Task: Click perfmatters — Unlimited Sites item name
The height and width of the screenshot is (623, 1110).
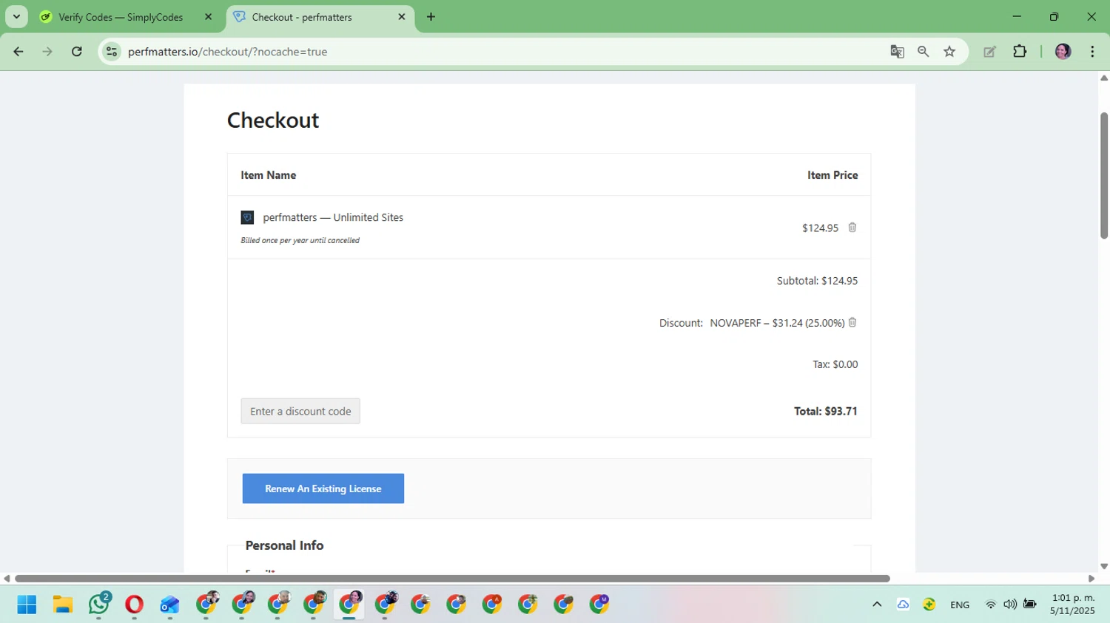Action: [x=333, y=217]
